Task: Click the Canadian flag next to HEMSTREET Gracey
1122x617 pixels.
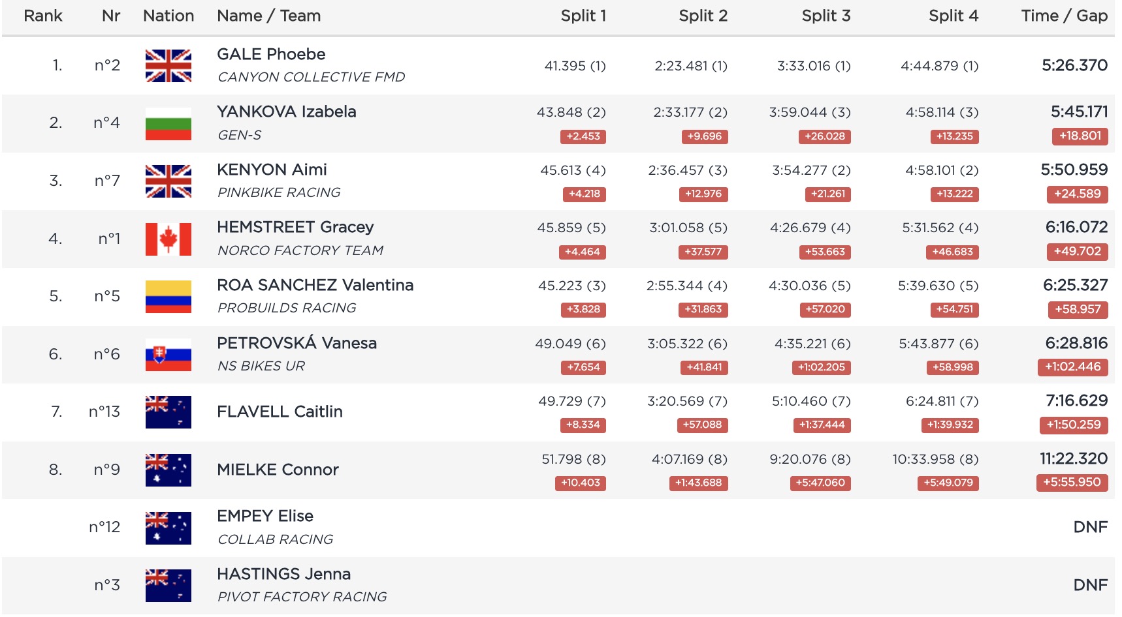Action: 168,239
